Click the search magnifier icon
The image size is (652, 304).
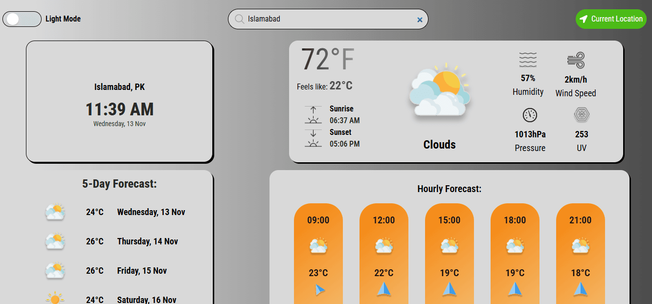click(x=240, y=19)
